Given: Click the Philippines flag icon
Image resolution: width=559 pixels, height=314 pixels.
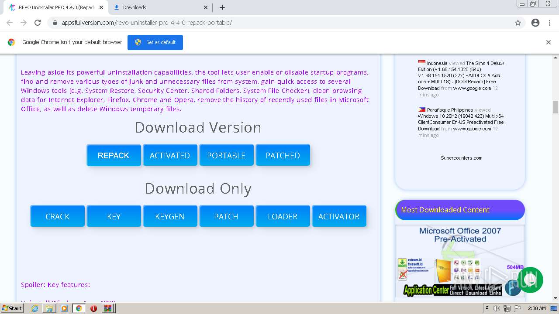Looking at the screenshot, I should point(421,110).
